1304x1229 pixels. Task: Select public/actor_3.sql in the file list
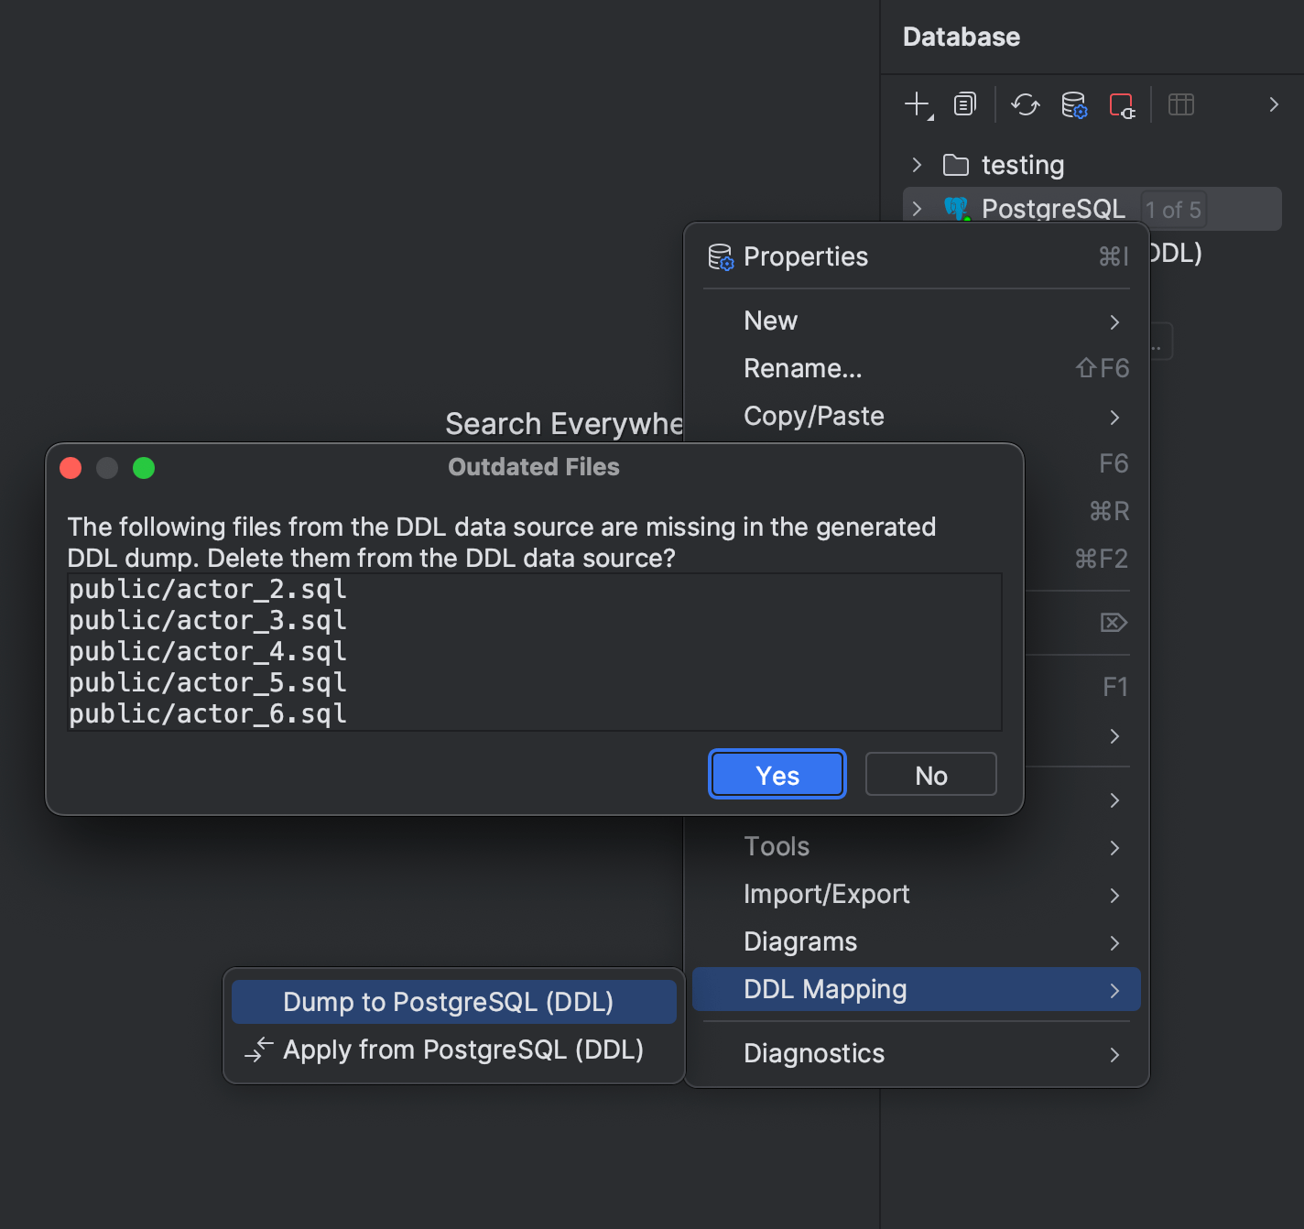tap(207, 620)
